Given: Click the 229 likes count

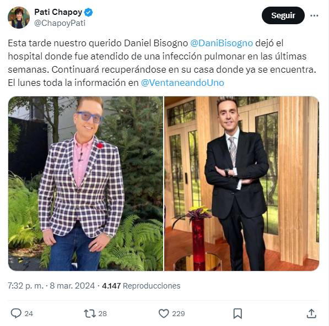Looking at the screenshot, I should (179, 314).
